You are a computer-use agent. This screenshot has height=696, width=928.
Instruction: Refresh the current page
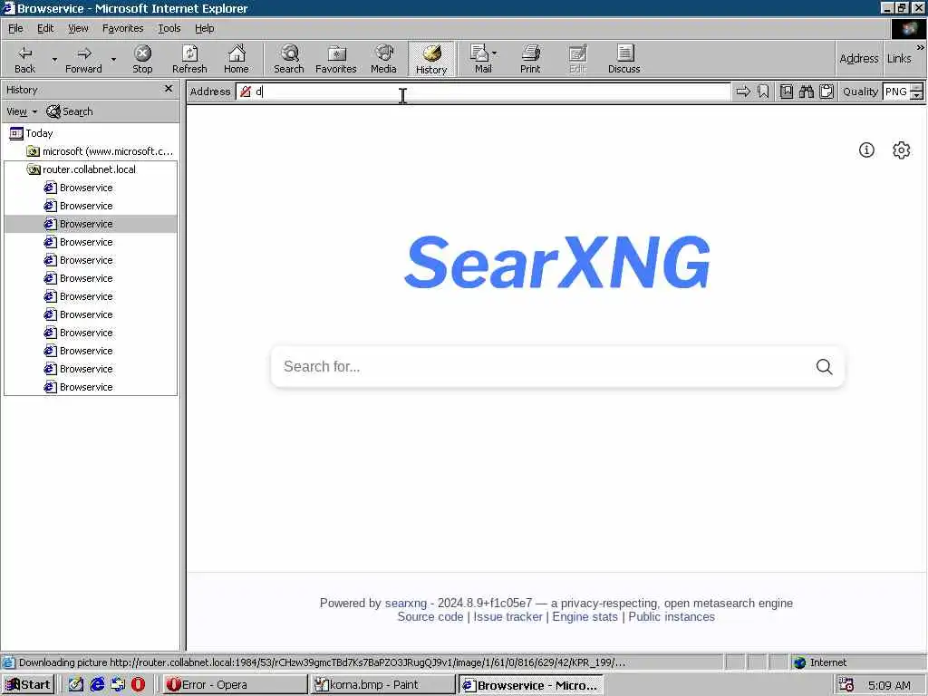point(189,59)
